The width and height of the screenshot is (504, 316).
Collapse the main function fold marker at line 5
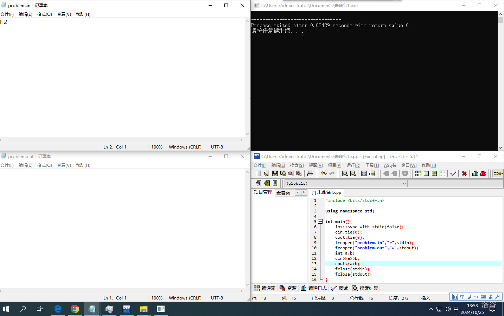click(x=320, y=222)
